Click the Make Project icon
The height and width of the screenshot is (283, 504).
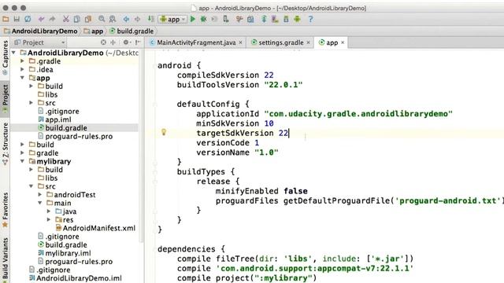pos(150,19)
